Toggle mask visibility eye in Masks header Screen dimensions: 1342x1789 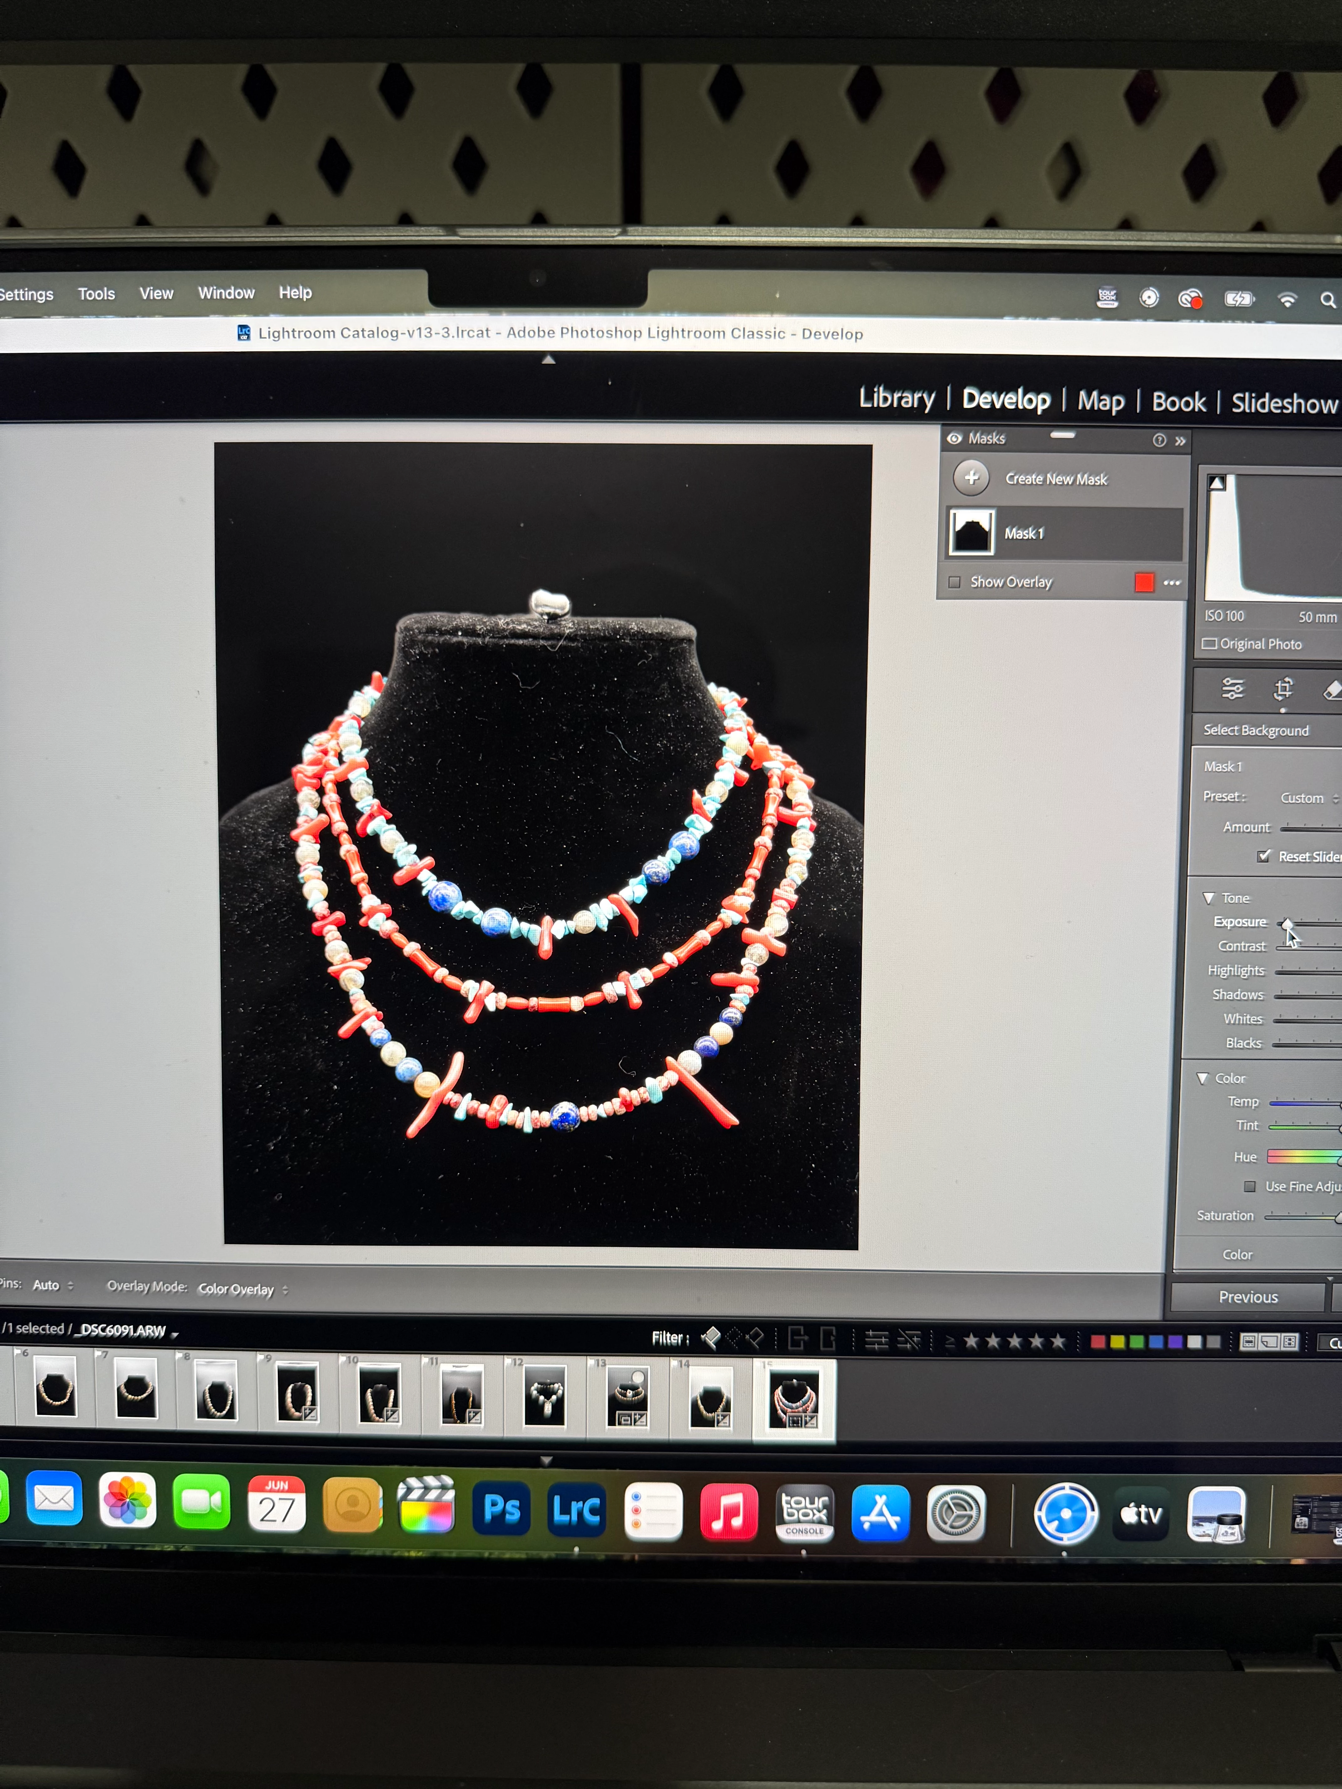point(954,438)
